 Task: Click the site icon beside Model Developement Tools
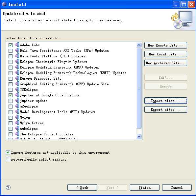click(17, 112)
